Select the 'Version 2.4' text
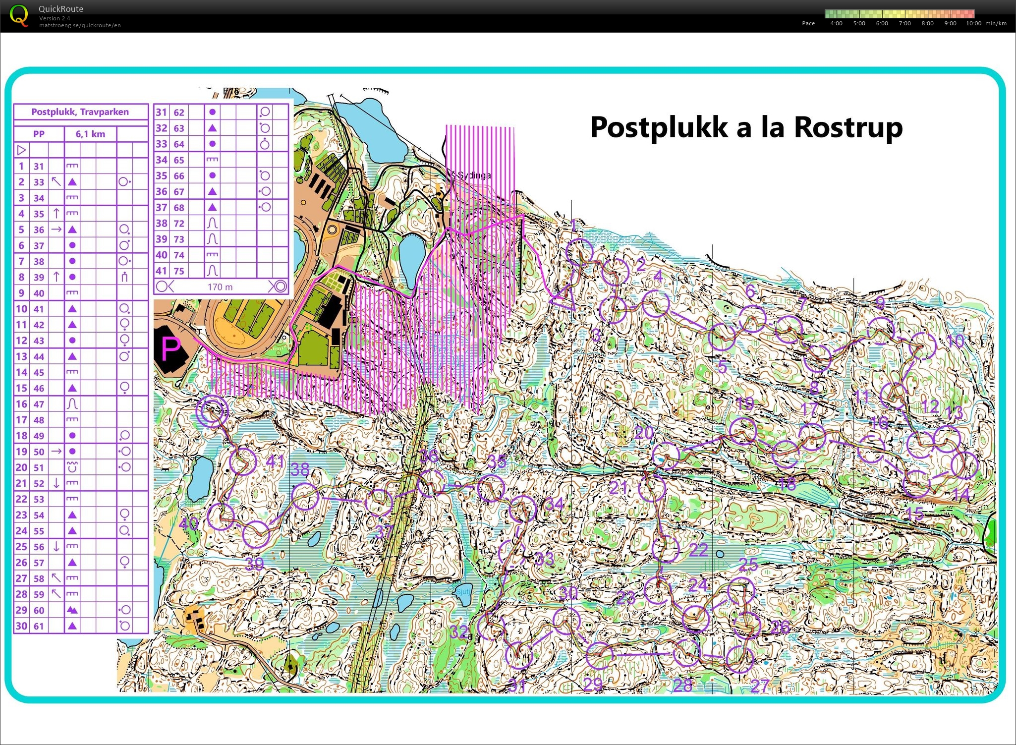The width and height of the screenshot is (1016, 745). pyautogui.click(x=55, y=18)
